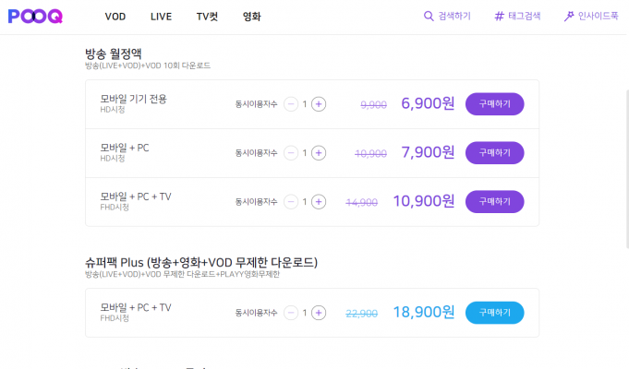Image resolution: width=629 pixels, height=369 pixels.
Task: Click the Inside Pooq wand icon
Action: click(569, 17)
